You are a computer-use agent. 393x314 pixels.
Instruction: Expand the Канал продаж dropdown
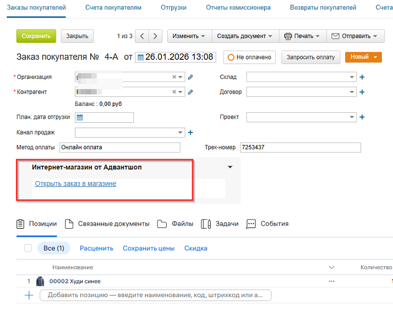pos(180,132)
